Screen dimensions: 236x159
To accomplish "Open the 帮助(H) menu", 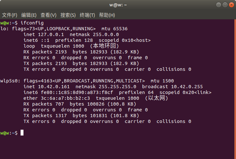I will coord(107,15).
